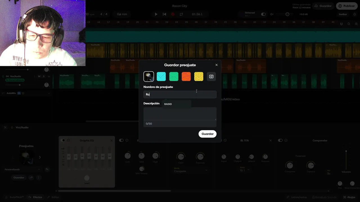Open the 12:1 ratio dropdown

(245, 170)
